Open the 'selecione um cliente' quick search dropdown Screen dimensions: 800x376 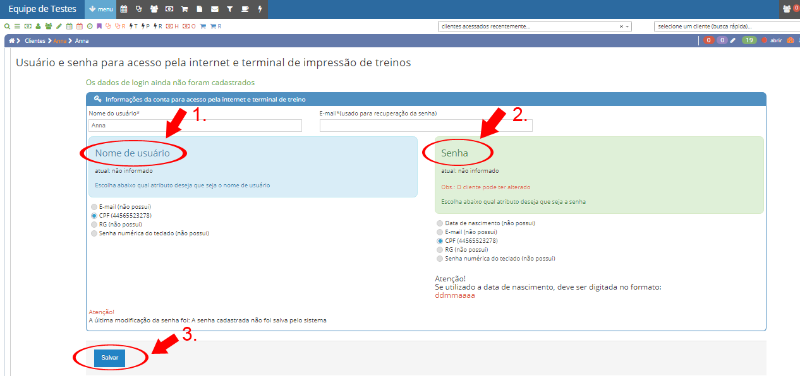[727, 26]
